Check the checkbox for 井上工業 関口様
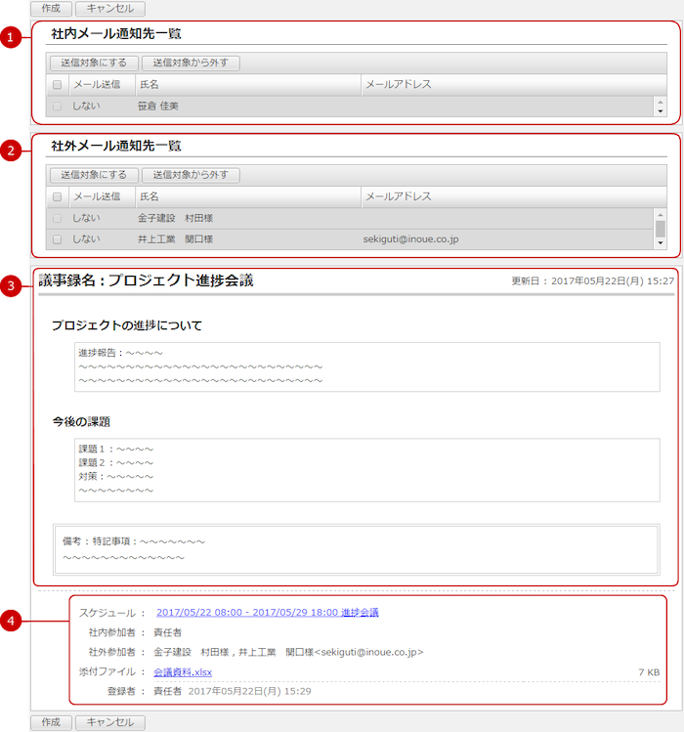The height and width of the screenshot is (732, 684). point(57,238)
